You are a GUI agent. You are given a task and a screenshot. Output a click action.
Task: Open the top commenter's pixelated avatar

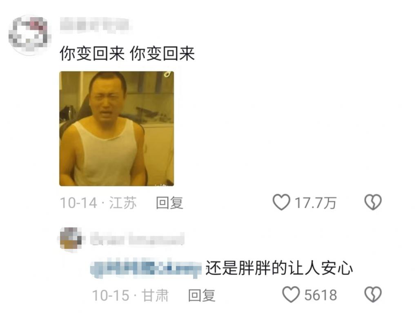click(30, 35)
